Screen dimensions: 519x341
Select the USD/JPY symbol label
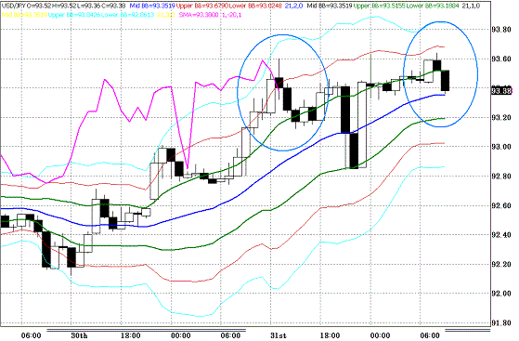click(x=13, y=6)
